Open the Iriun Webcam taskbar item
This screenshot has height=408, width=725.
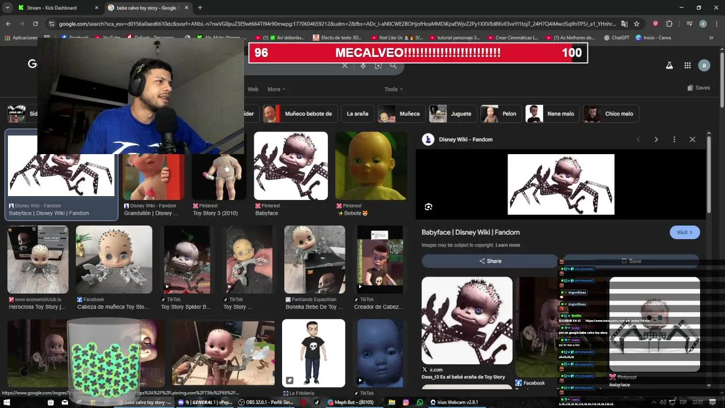(x=455, y=402)
